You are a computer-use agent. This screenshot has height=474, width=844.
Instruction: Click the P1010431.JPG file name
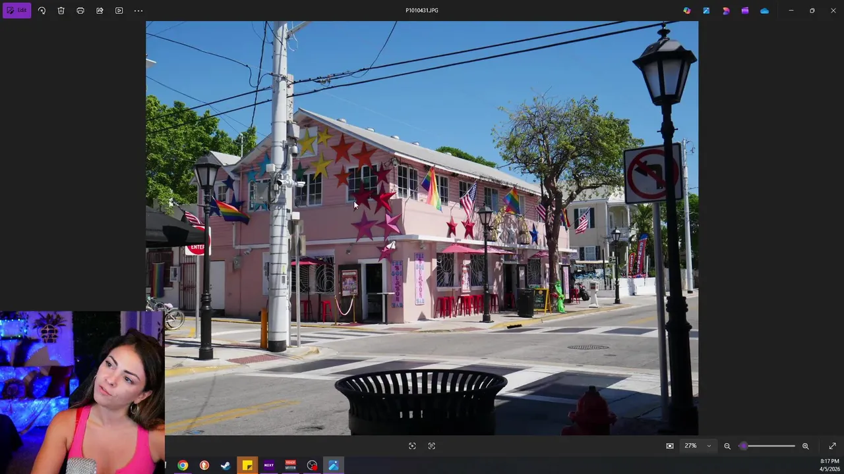click(422, 11)
